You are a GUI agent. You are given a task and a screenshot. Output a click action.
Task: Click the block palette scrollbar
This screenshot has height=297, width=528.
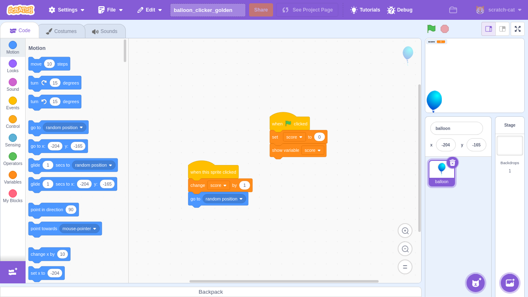125,51
